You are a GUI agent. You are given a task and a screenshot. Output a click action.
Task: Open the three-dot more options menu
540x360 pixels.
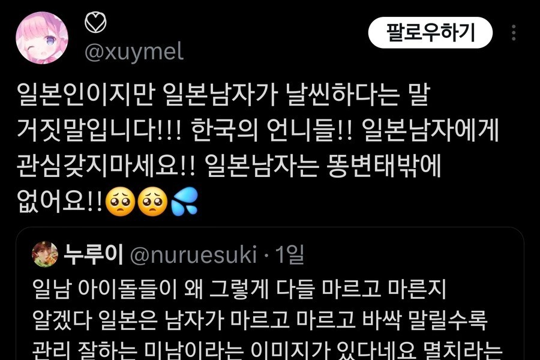[514, 33]
